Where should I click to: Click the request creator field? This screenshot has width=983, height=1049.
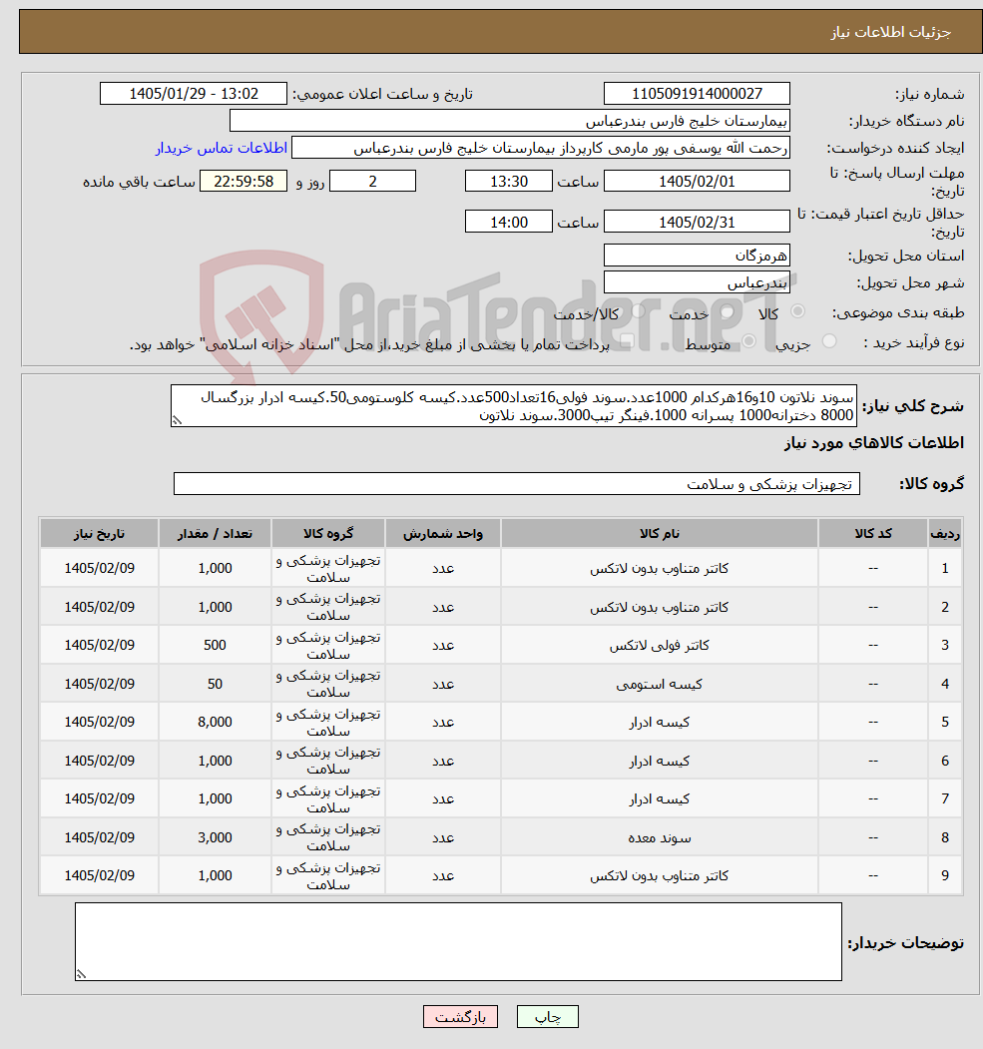coord(540,148)
